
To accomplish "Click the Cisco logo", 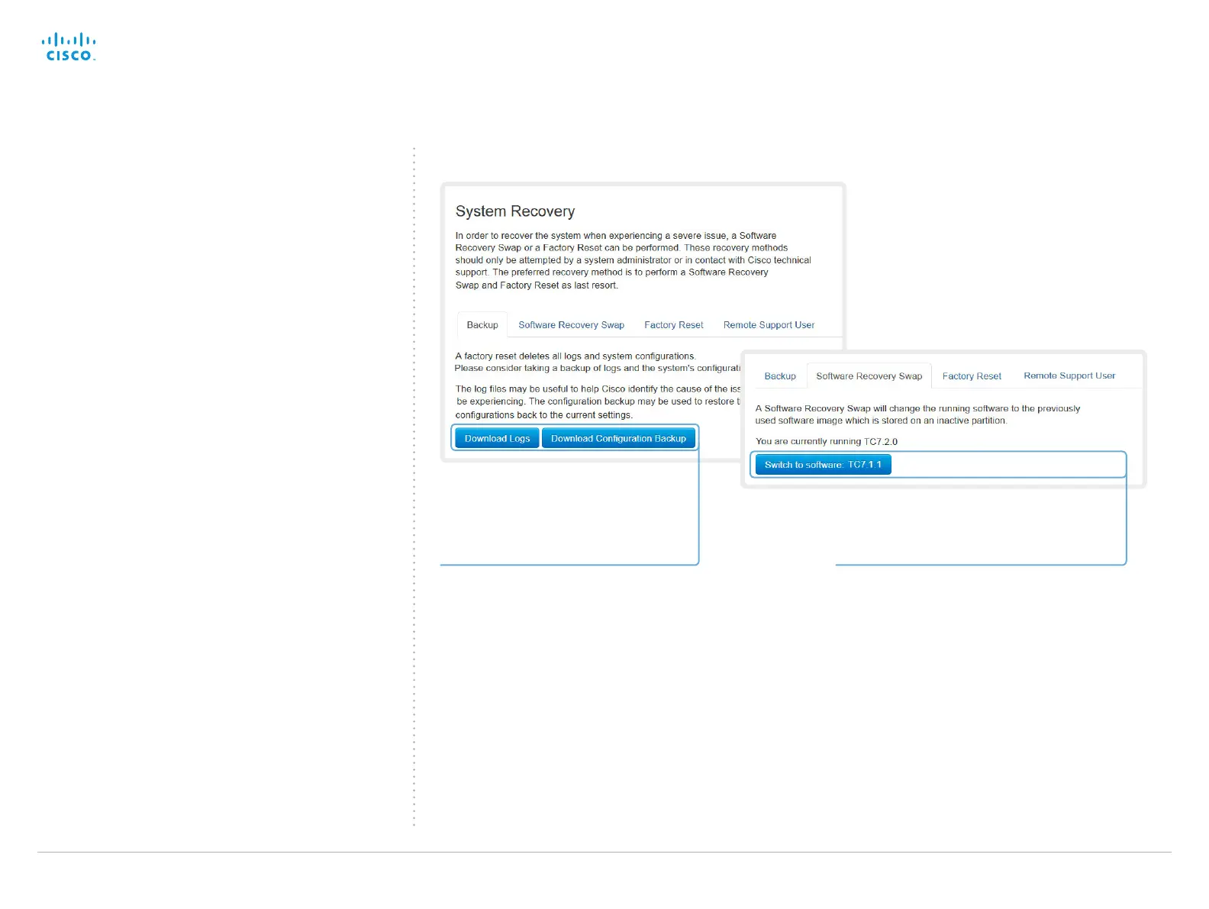I will 69,47.
